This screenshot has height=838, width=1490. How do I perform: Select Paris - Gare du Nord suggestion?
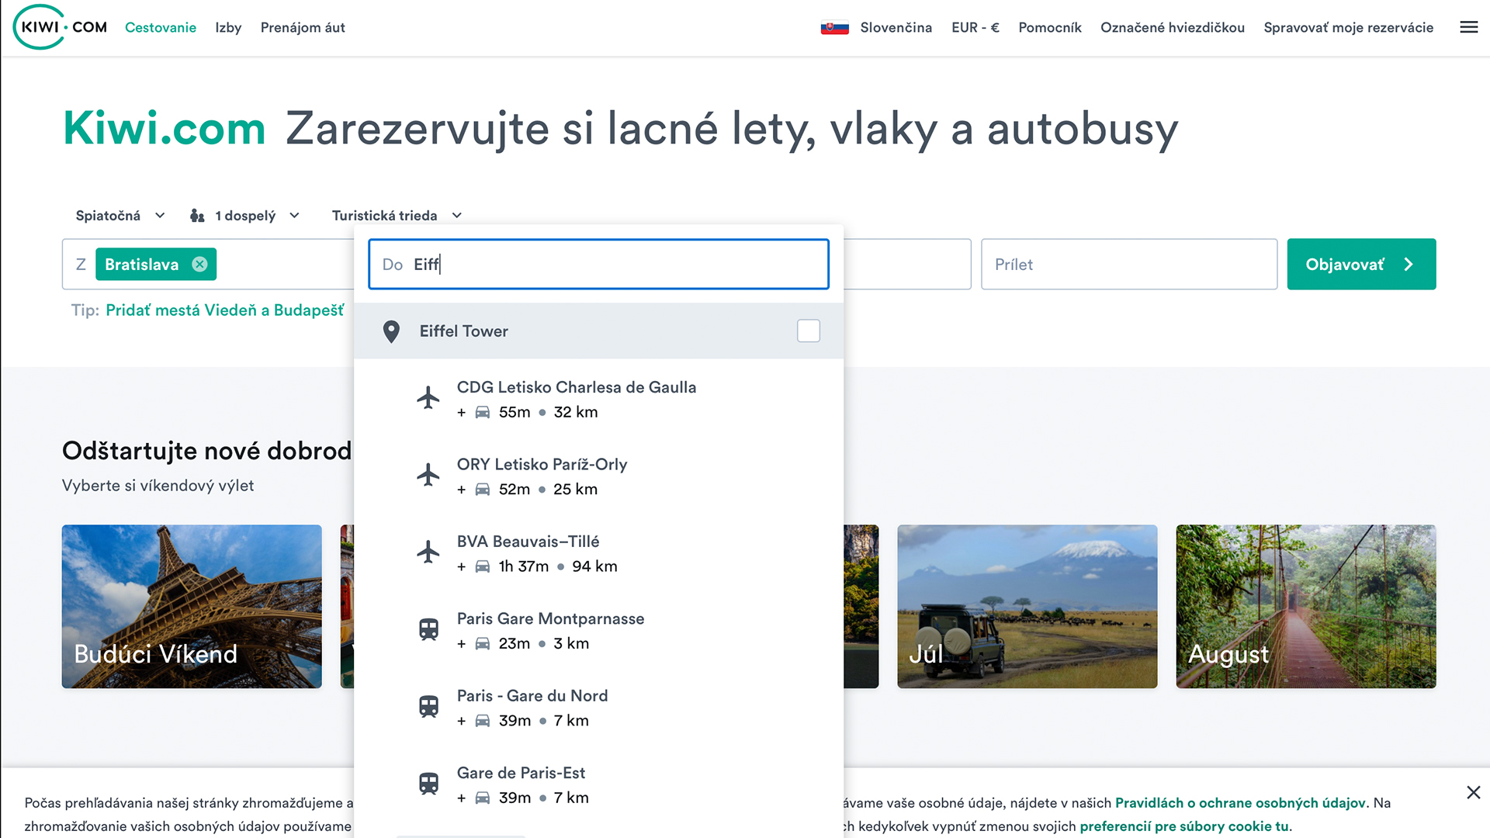pos(598,708)
